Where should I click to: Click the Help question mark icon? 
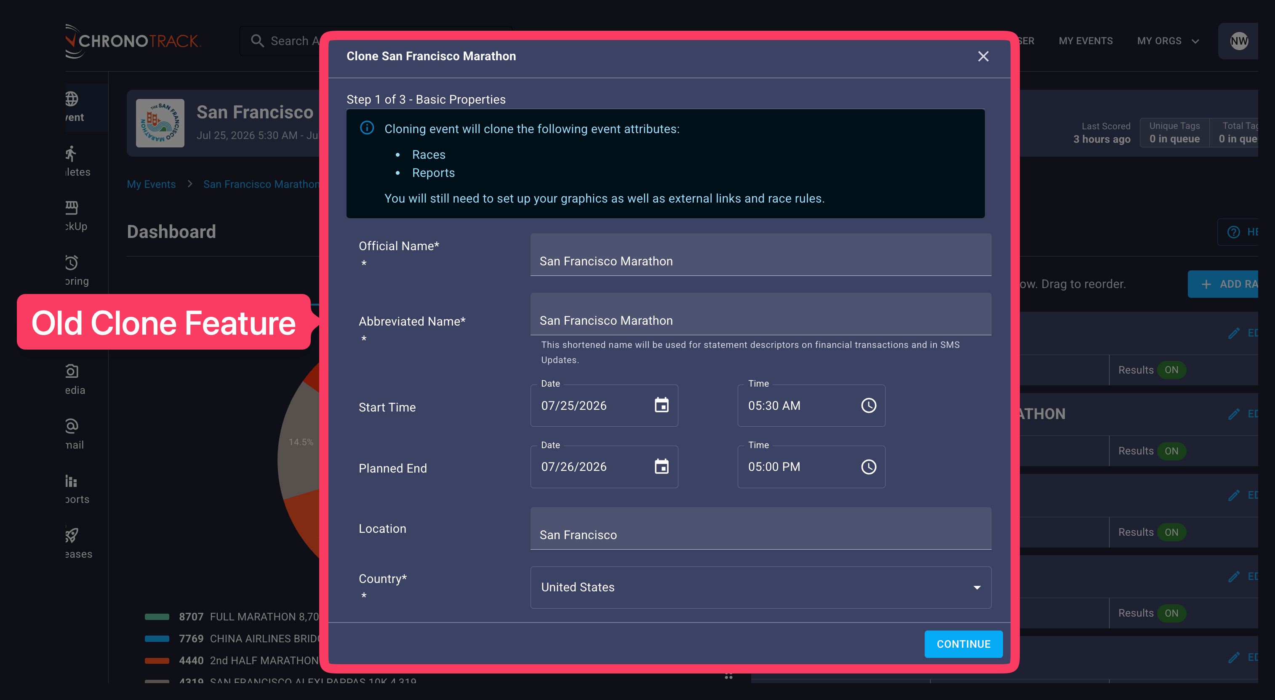pos(1233,232)
